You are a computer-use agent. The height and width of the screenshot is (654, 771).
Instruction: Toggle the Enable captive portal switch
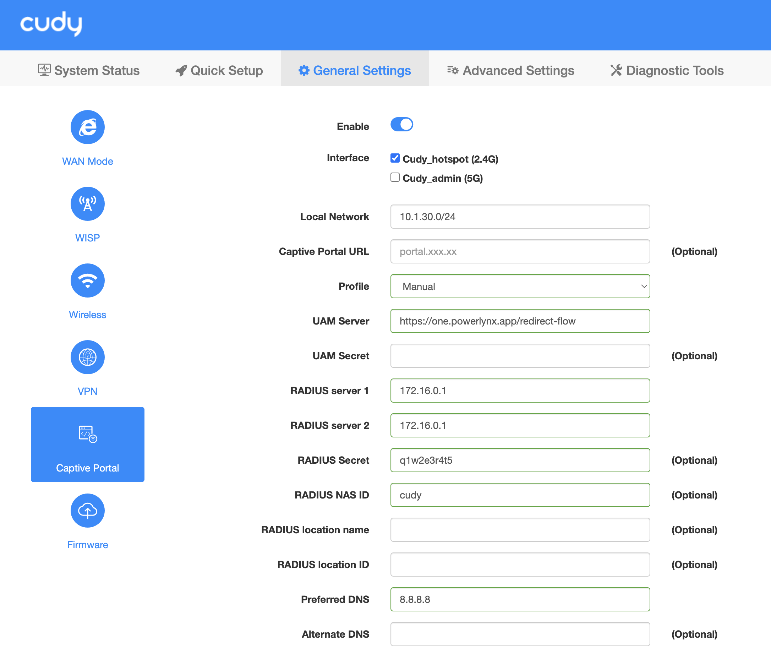(402, 125)
